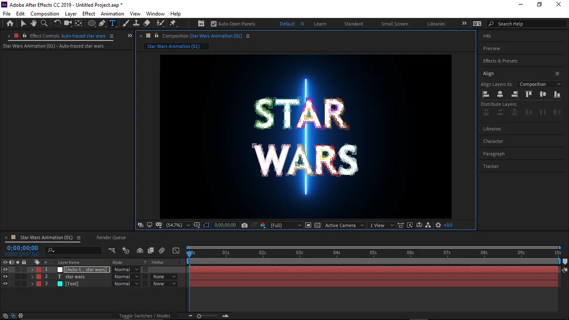Open the 1 View layout dropdown

pyautogui.click(x=382, y=225)
